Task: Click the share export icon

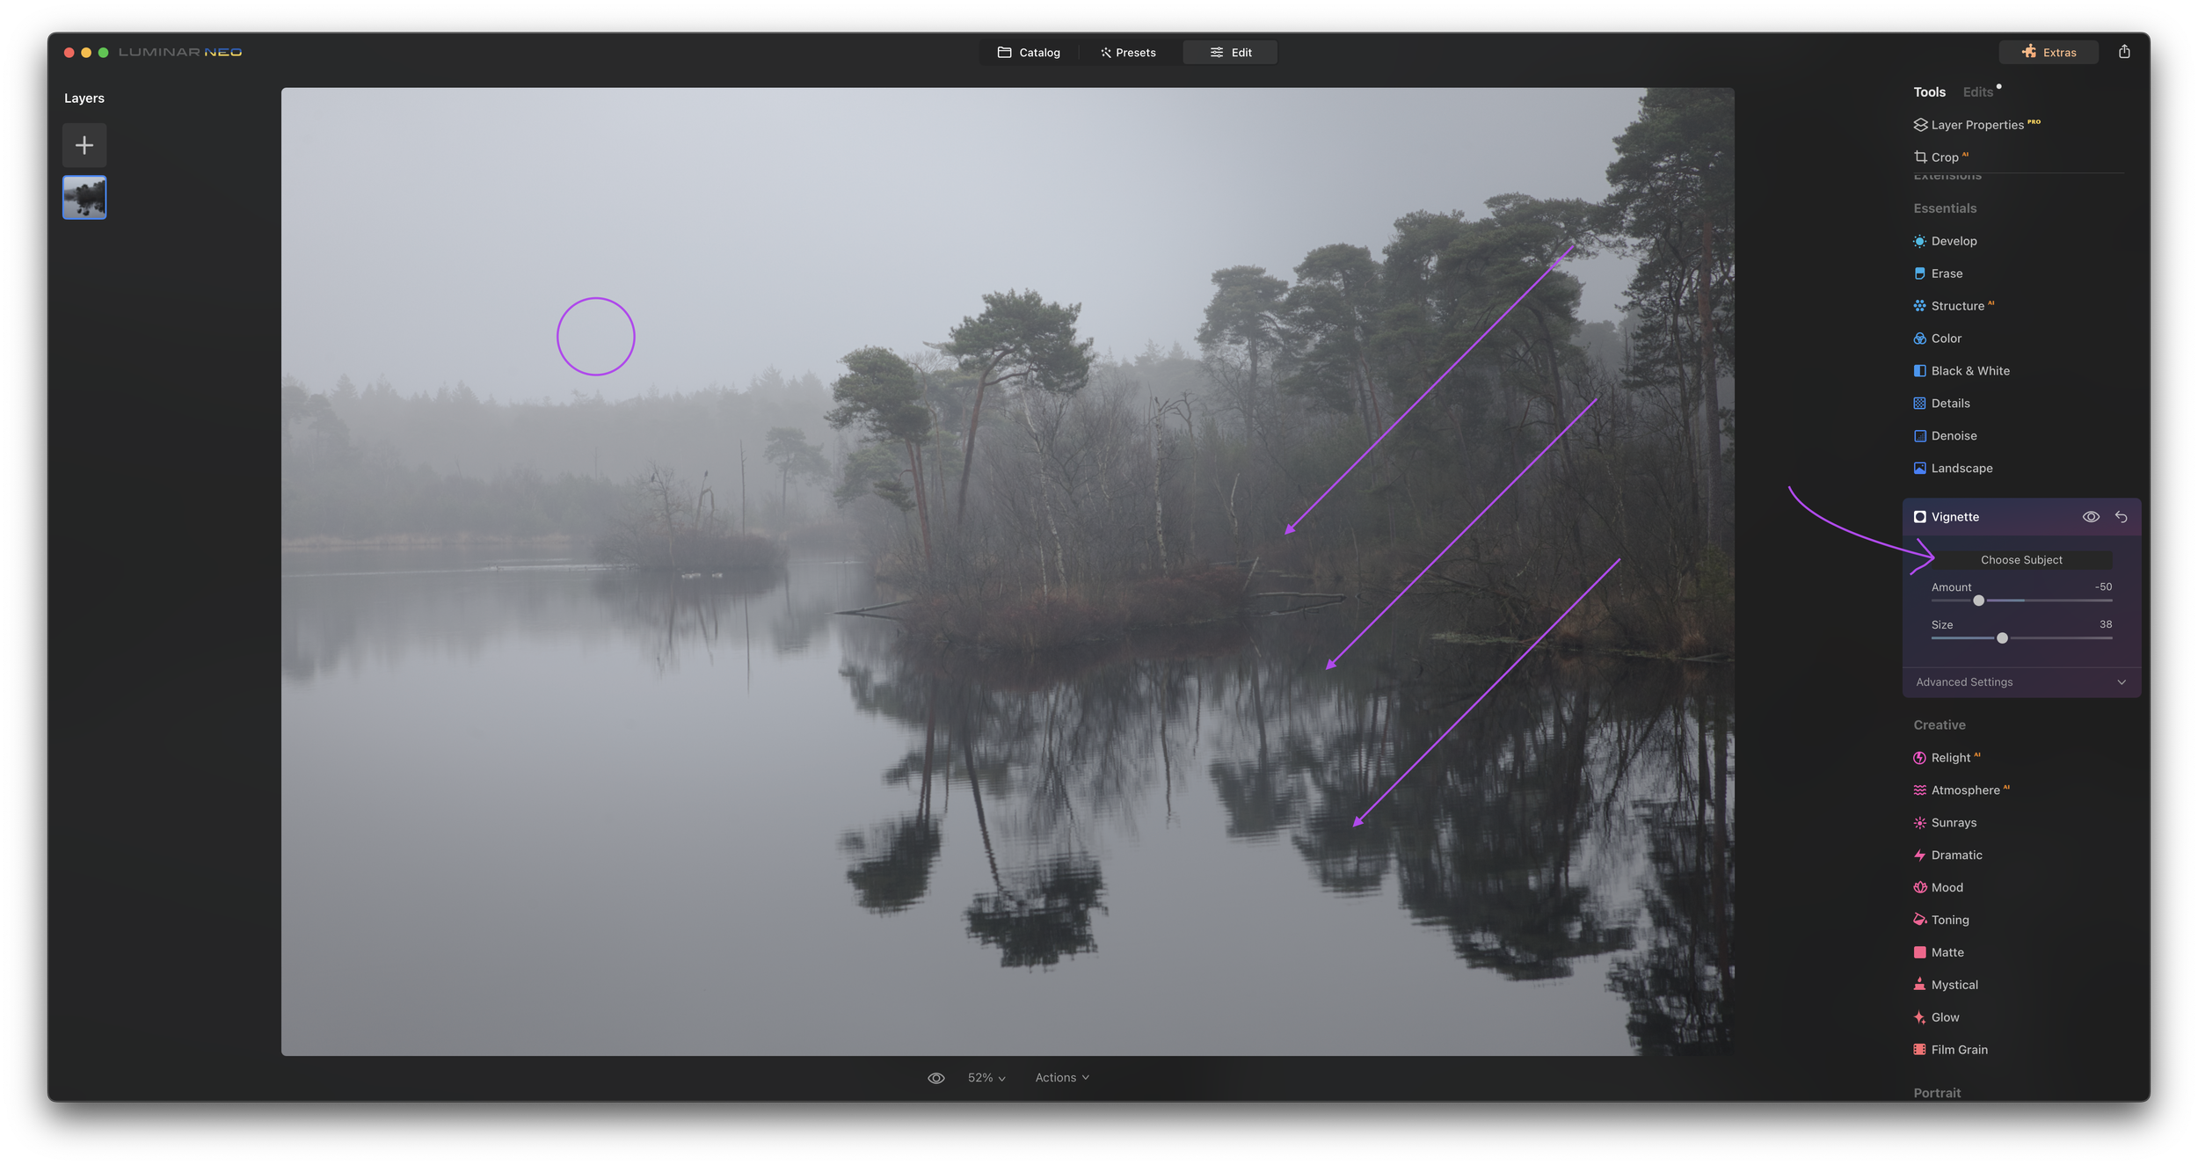Action: click(2123, 52)
